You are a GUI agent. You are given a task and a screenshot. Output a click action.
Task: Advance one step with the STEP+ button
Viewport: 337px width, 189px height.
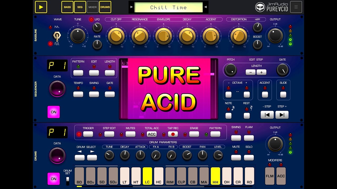point(282,115)
